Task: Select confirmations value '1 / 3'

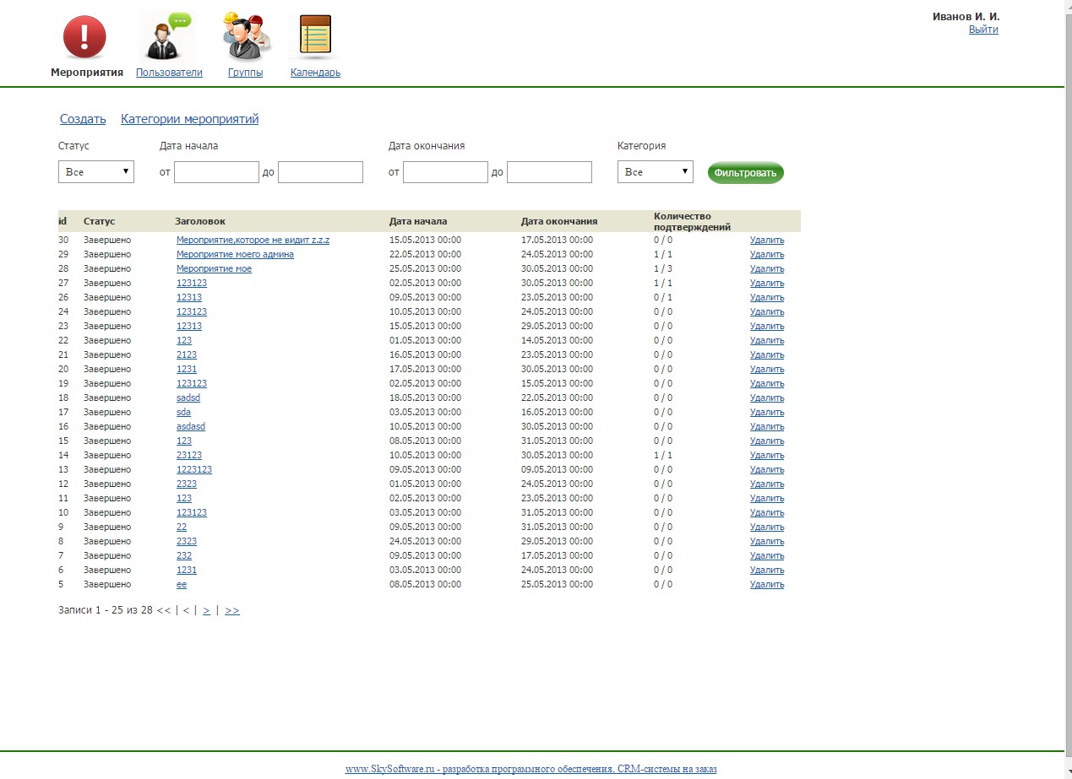Action: pyautogui.click(x=663, y=269)
